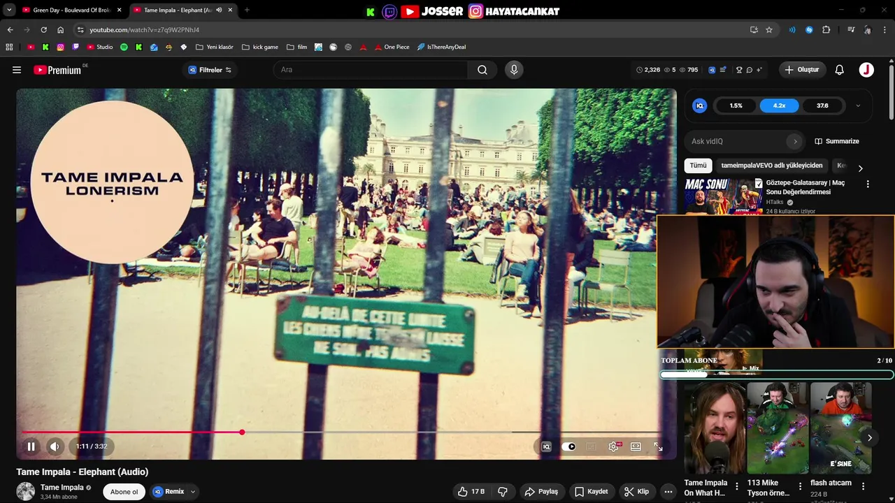Subscribe using the Abone ol button

124,492
